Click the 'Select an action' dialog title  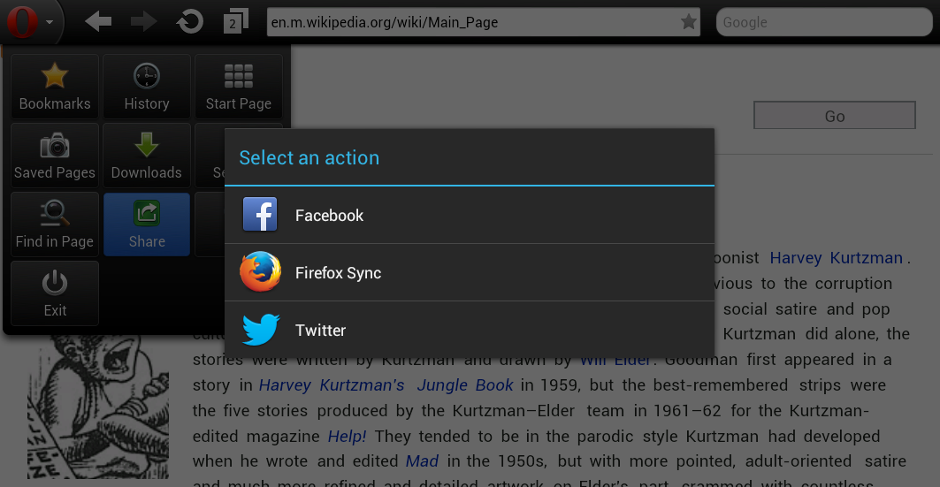(310, 157)
